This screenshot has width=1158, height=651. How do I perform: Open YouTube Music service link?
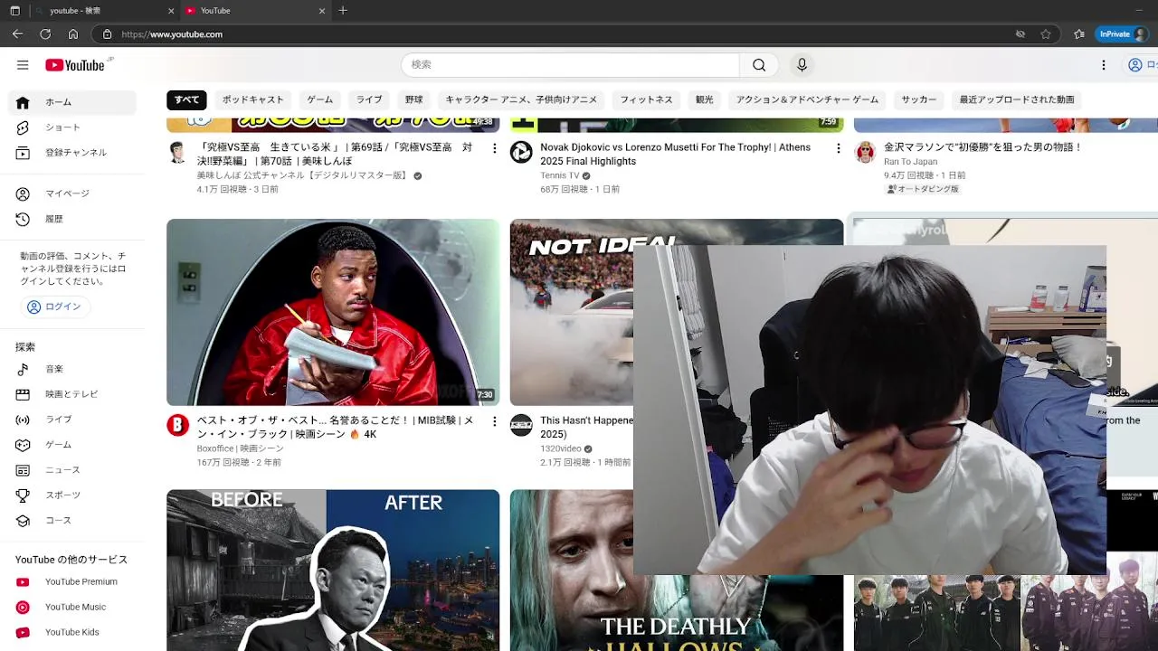coord(72,608)
